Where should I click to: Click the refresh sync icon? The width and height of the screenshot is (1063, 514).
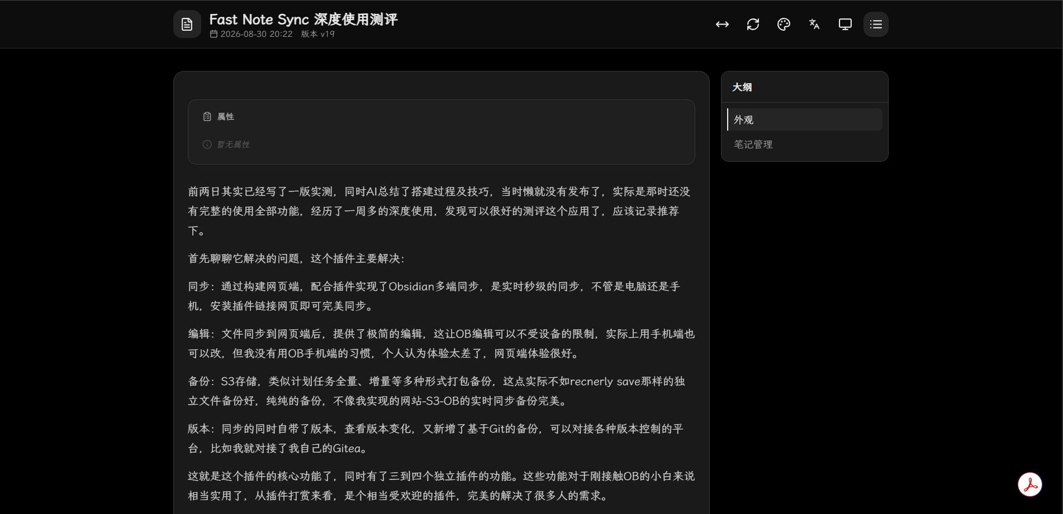pyautogui.click(x=753, y=24)
